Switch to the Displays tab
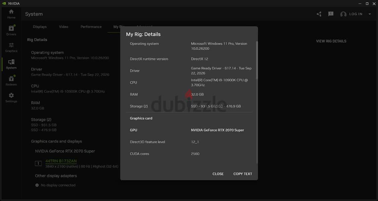This screenshot has width=378, height=201. pos(40,27)
